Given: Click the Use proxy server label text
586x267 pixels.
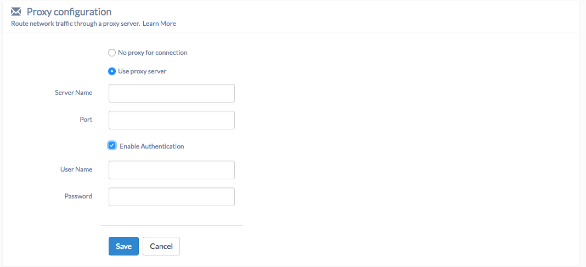Looking at the screenshot, I should [142, 71].
